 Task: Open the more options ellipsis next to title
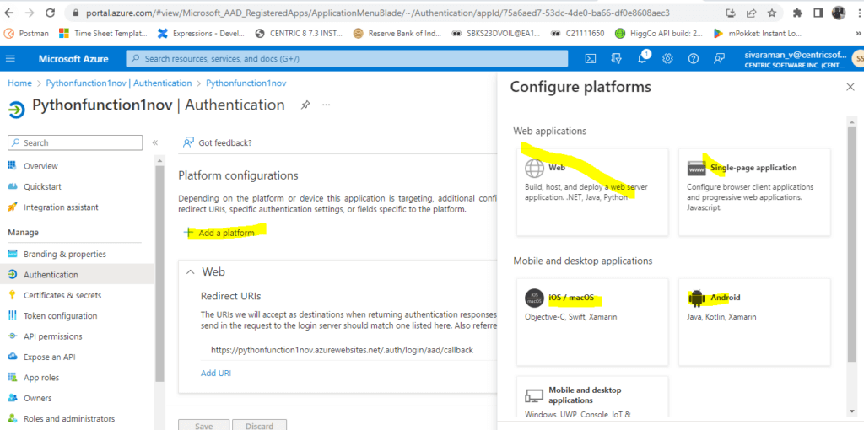click(327, 105)
